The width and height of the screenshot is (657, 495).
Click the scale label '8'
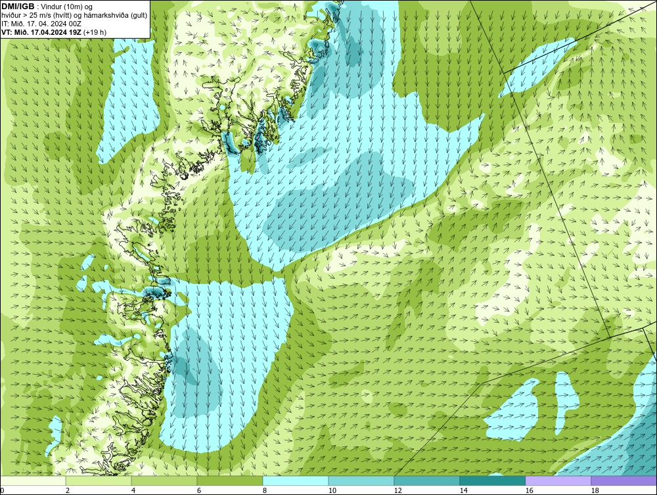[x=264, y=490]
